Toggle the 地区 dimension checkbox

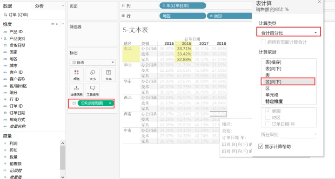[x=268, y=117]
